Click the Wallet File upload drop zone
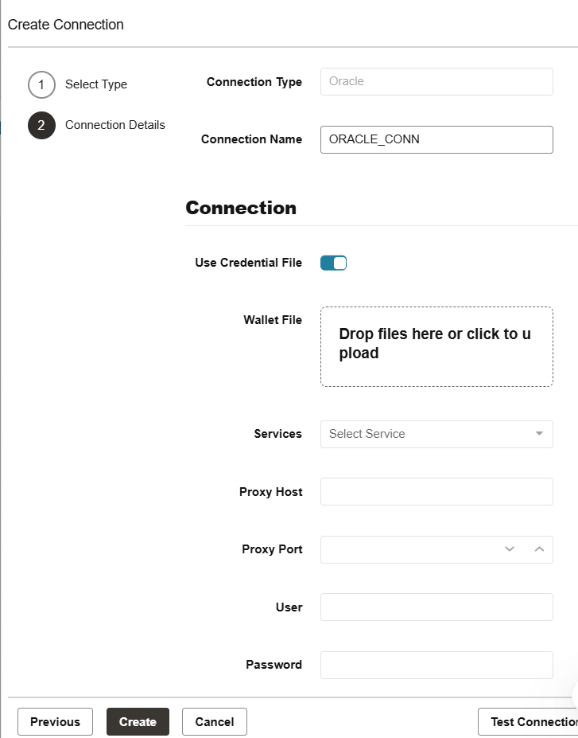Image resolution: width=578 pixels, height=738 pixels. (x=436, y=346)
